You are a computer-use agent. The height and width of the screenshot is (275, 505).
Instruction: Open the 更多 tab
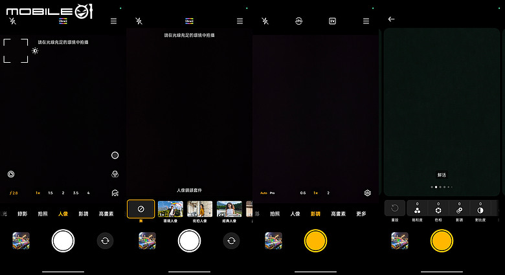[x=361, y=214]
